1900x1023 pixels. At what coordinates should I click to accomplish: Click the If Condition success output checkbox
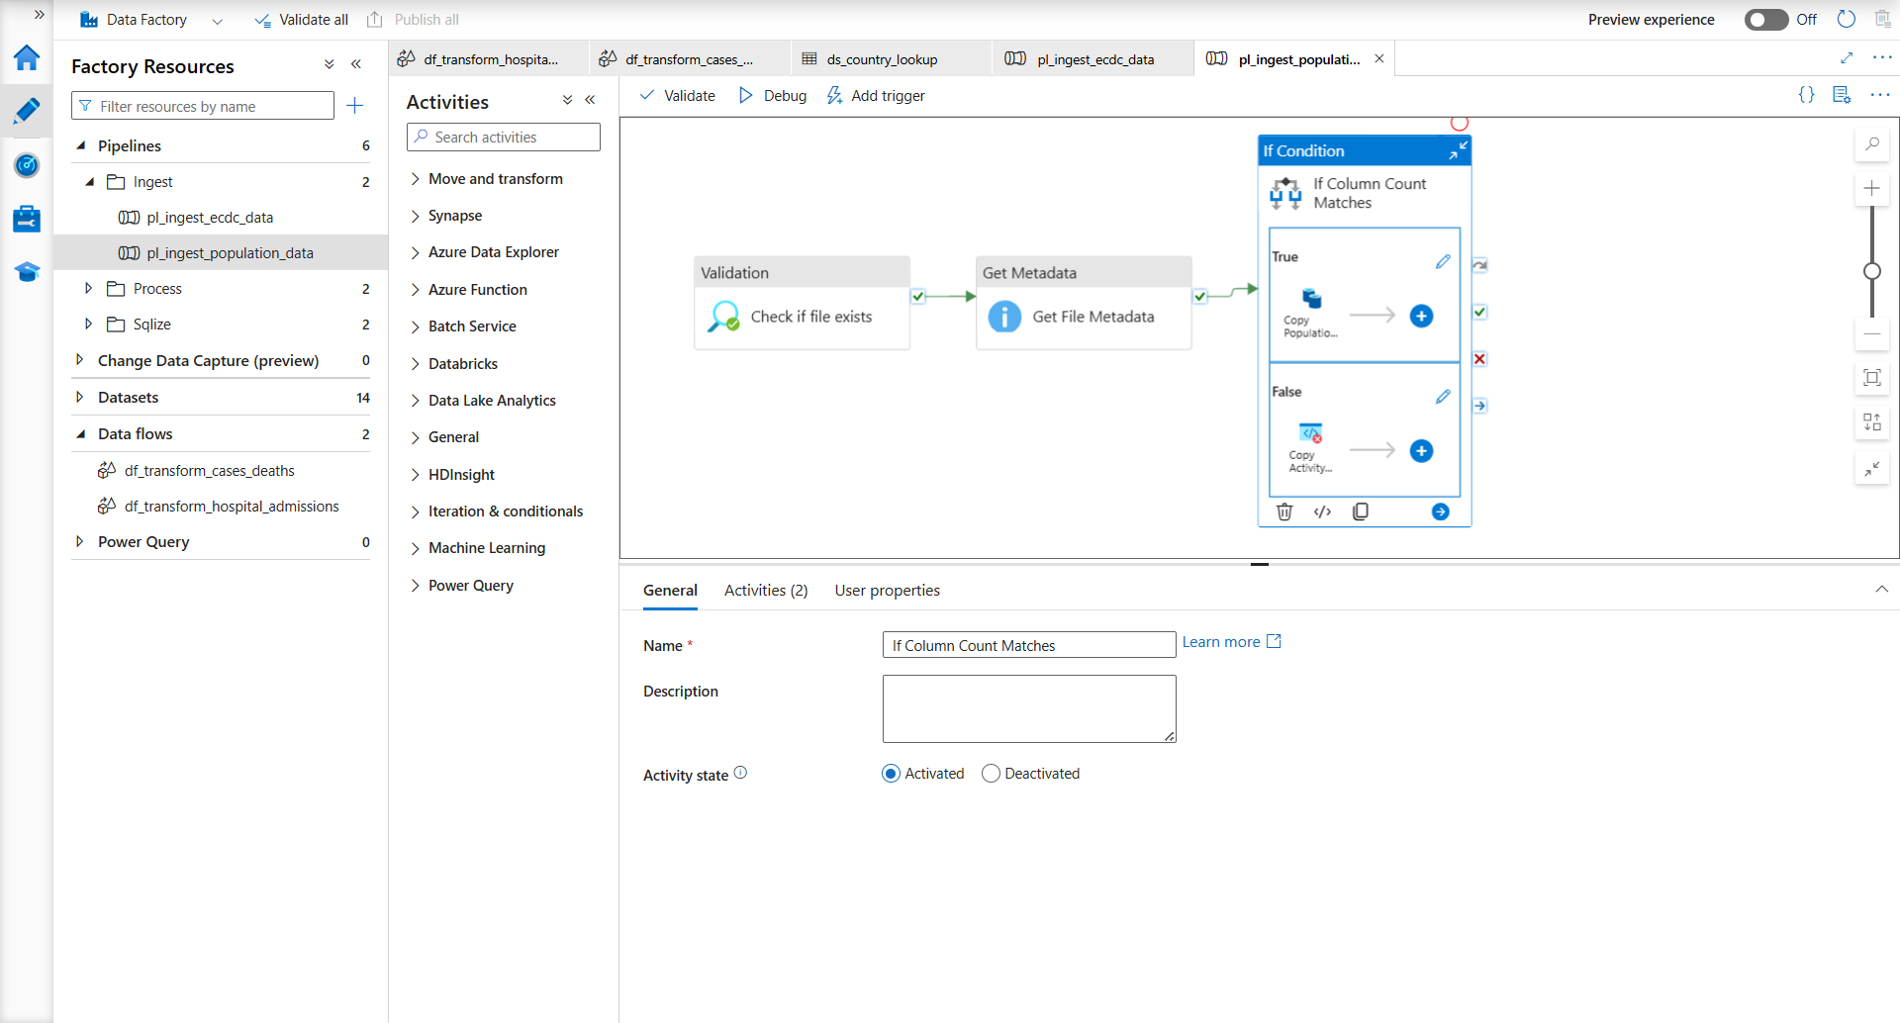coord(1479,312)
